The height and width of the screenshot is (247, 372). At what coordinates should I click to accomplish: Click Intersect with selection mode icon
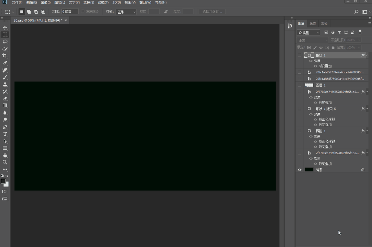click(x=43, y=12)
